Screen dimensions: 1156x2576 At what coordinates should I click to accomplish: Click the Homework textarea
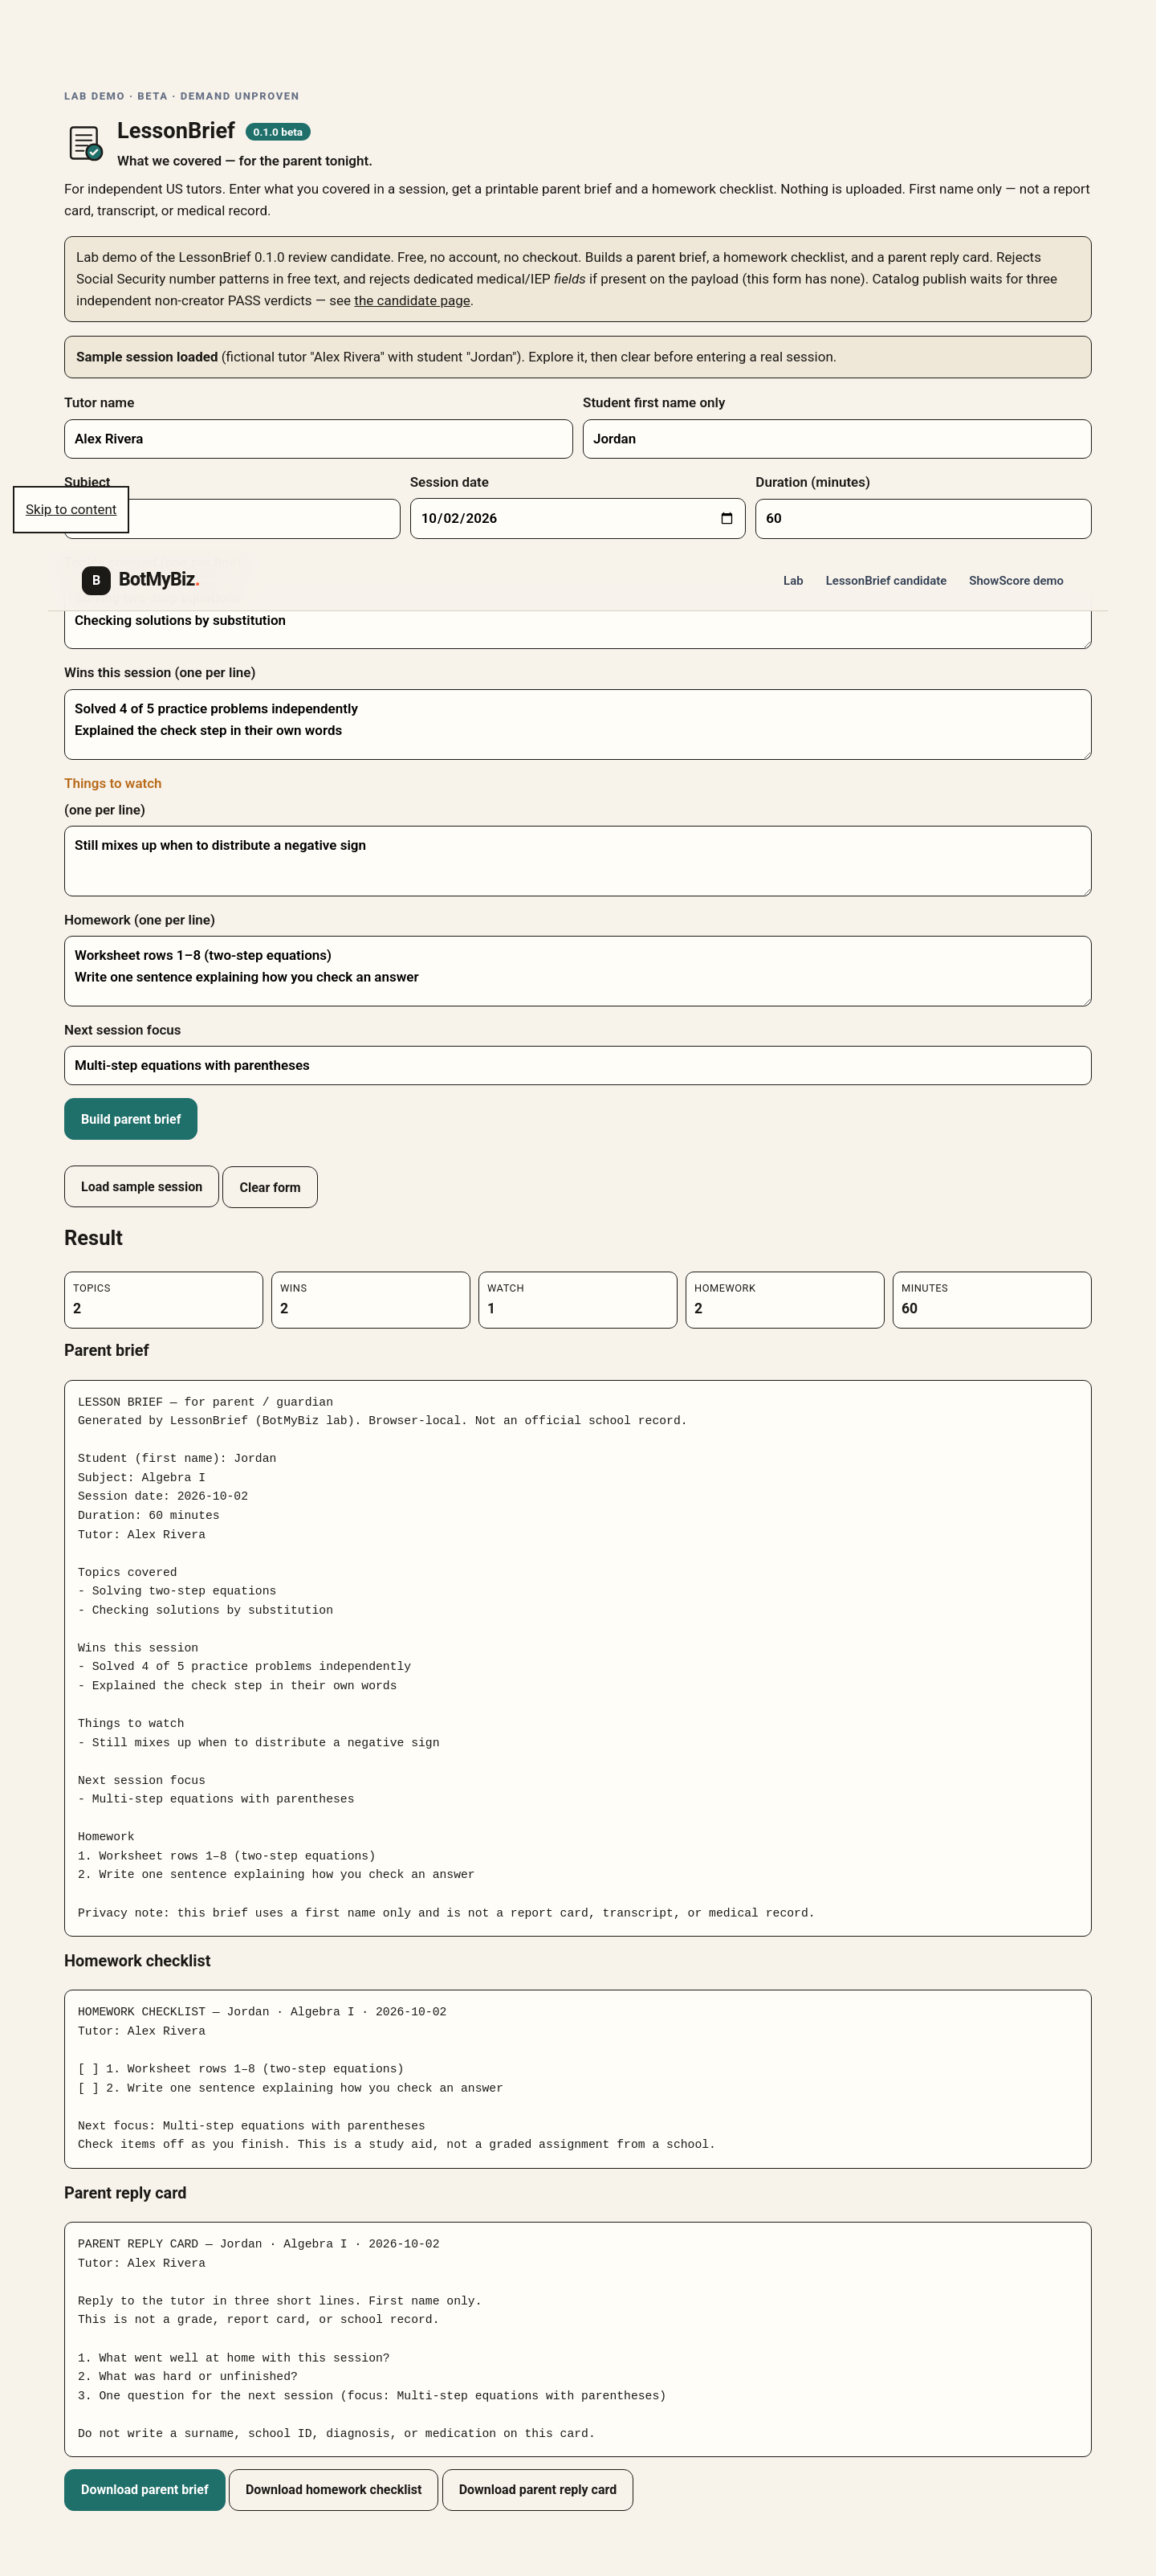point(577,971)
